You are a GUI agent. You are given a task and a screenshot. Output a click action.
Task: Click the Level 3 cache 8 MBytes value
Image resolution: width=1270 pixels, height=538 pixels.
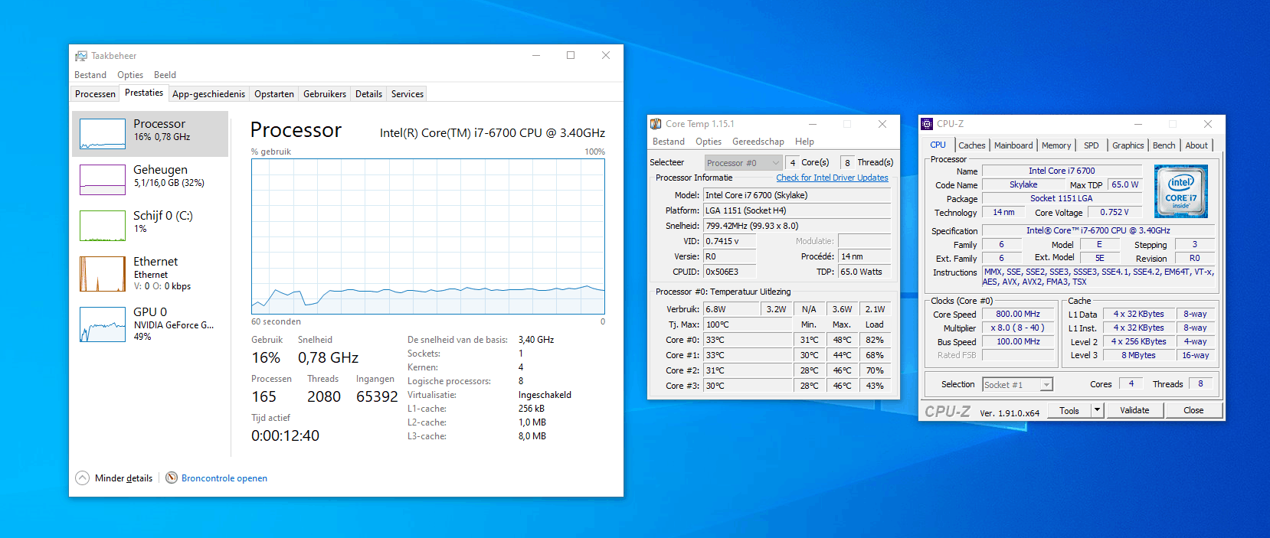(1139, 355)
